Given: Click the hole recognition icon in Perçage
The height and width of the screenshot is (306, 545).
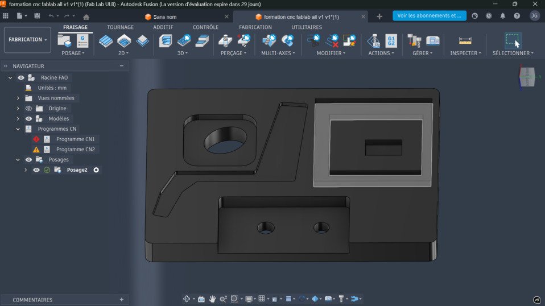Looking at the screenshot, I should click(x=243, y=40).
